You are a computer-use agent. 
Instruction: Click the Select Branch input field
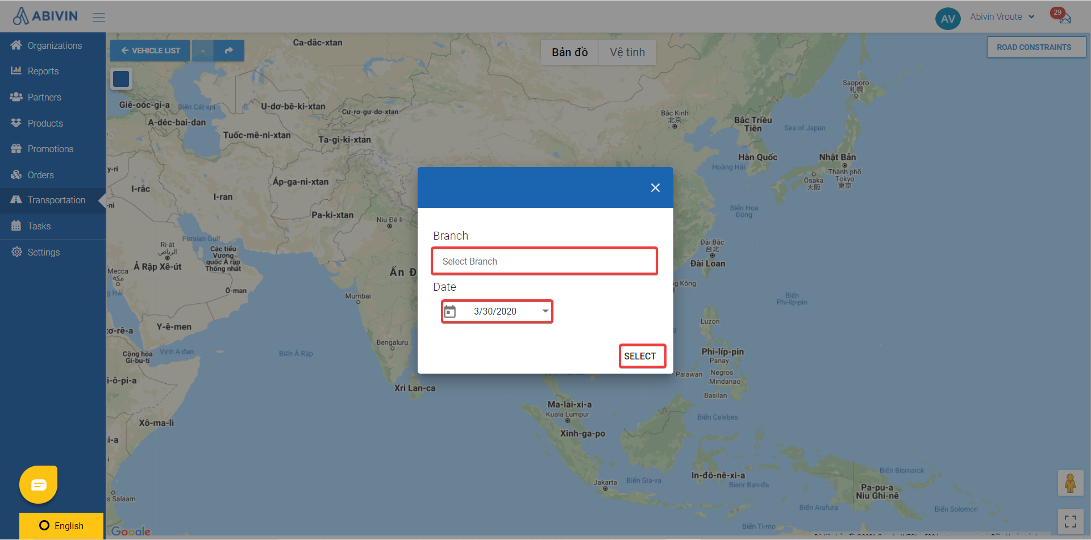pos(544,261)
